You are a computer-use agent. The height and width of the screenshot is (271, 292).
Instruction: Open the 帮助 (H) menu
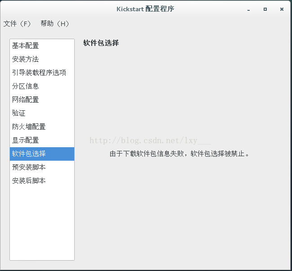55,24
